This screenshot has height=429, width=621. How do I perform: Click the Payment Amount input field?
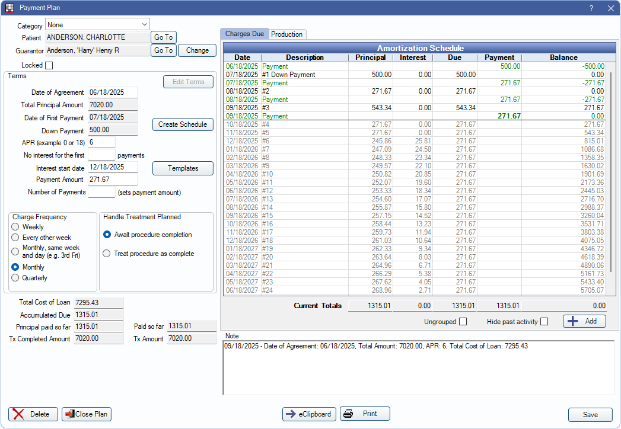click(x=113, y=179)
